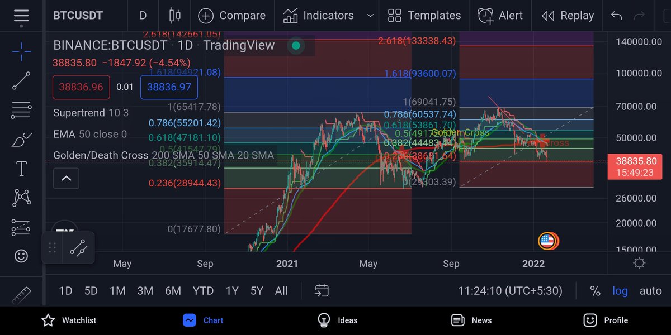This screenshot has height=335, width=671.
Task: Set the range to YTD
Action: click(x=202, y=291)
